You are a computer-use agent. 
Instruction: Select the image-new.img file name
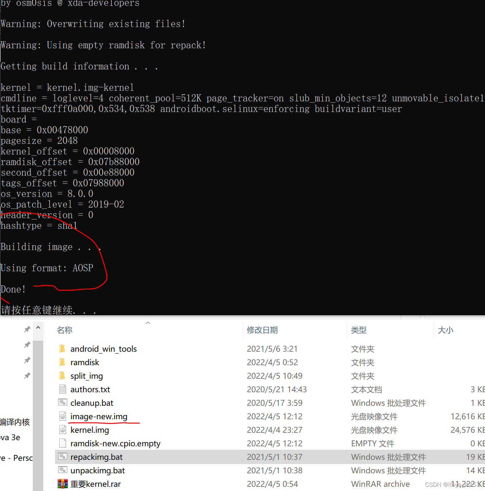pos(99,416)
